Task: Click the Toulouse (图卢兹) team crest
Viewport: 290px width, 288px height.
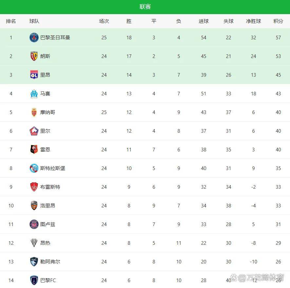Action: pyautogui.click(x=34, y=224)
